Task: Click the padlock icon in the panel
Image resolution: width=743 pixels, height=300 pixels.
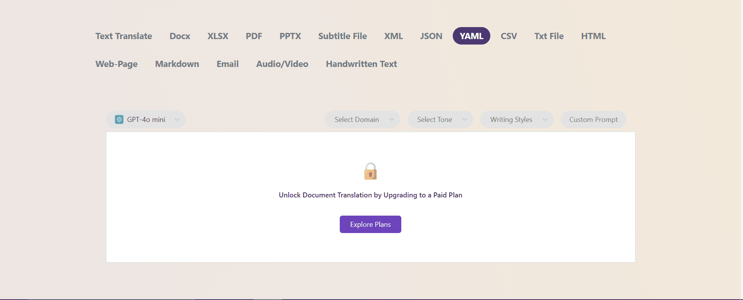Action: click(370, 171)
